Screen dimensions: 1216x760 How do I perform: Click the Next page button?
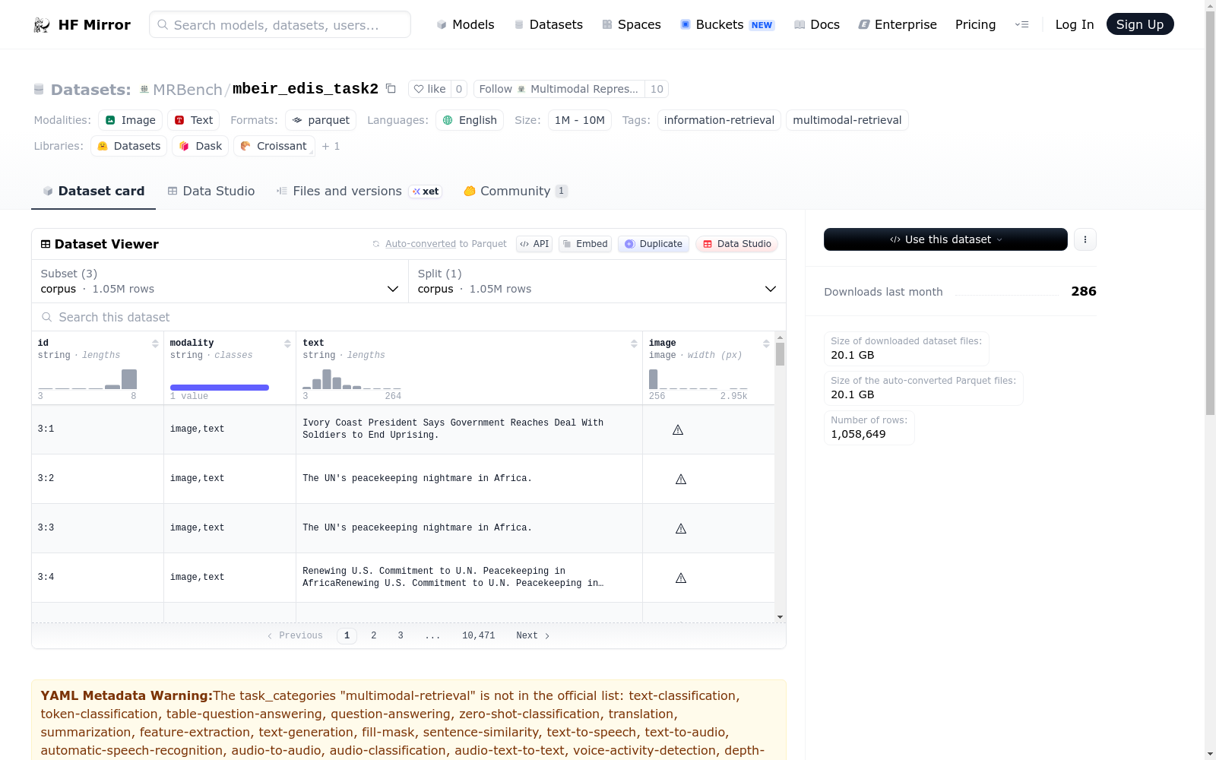(533, 635)
